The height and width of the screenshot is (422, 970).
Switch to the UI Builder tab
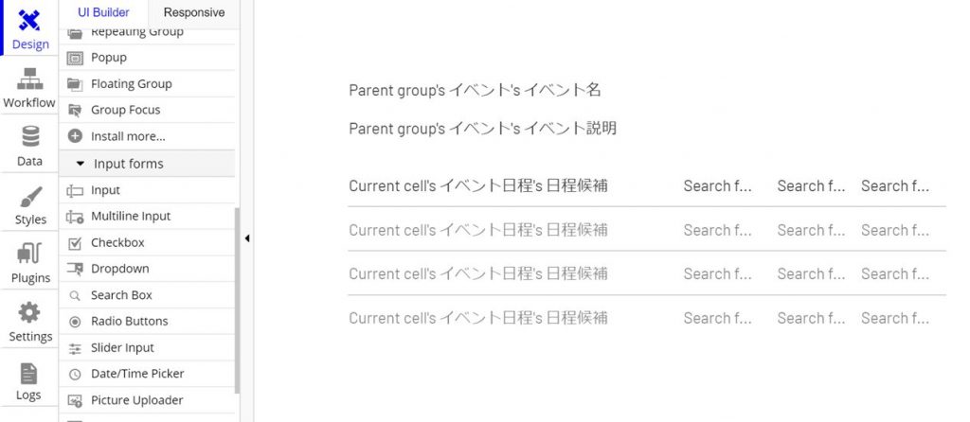[x=103, y=12]
